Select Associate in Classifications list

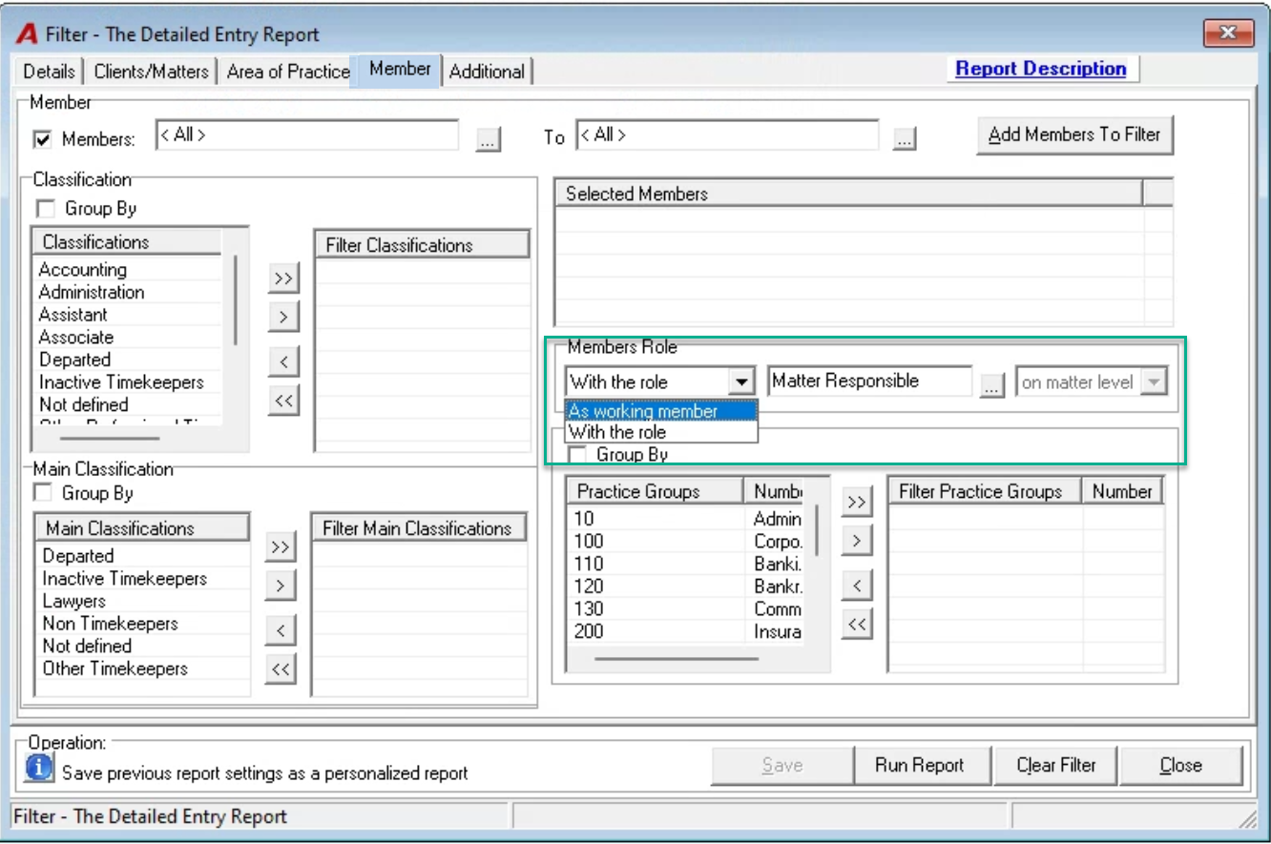pyautogui.click(x=76, y=338)
